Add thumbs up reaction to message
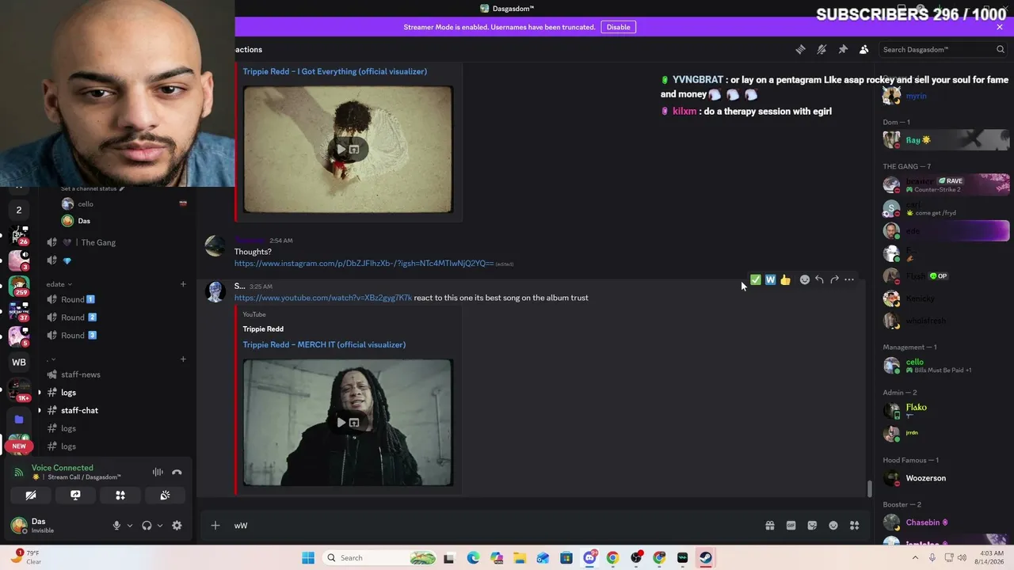1014x570 pixels. pyautogui.click(x=785, y=279)
